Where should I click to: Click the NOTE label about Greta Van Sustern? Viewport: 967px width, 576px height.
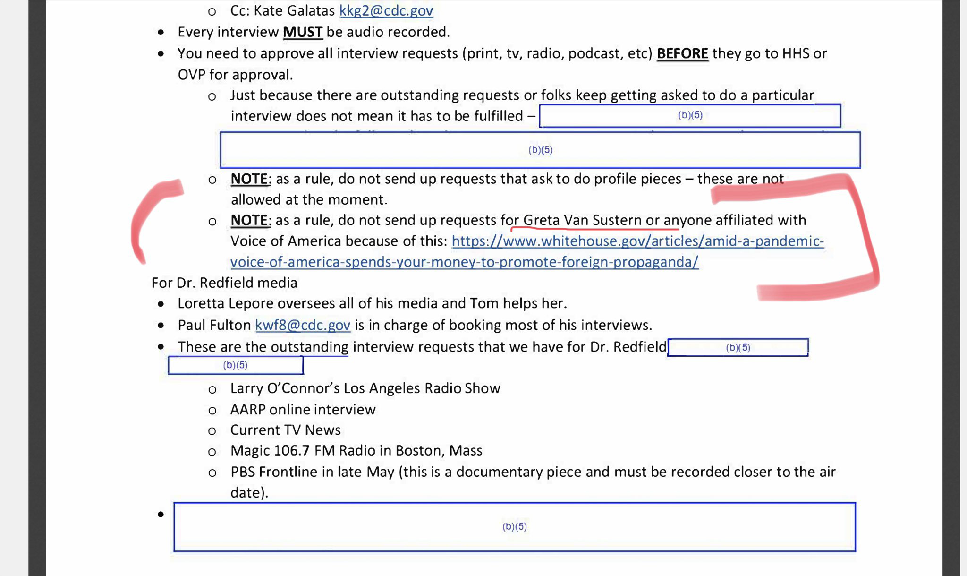(x=249, y=220)
